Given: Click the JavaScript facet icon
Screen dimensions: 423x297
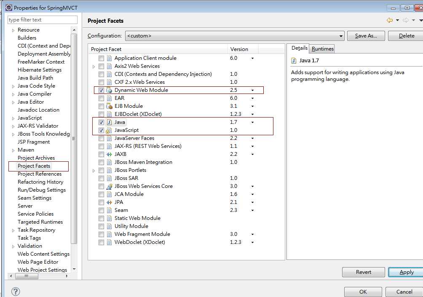Looking at the screenshot, I should 109,130.
